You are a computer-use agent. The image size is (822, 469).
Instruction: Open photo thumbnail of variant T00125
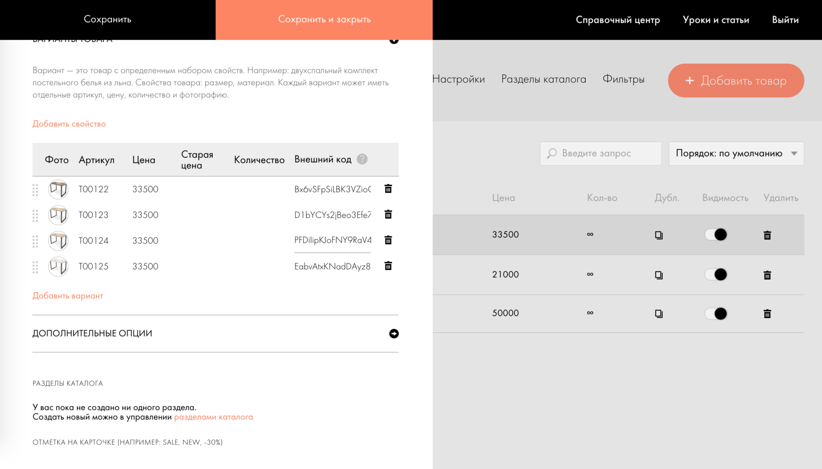coord(58,267)
